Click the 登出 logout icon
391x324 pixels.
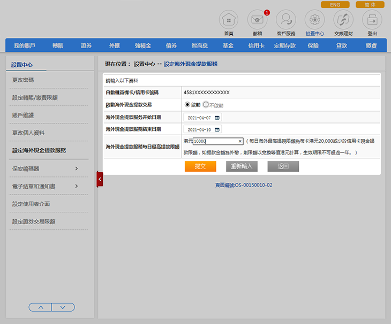tap(372, 20)
